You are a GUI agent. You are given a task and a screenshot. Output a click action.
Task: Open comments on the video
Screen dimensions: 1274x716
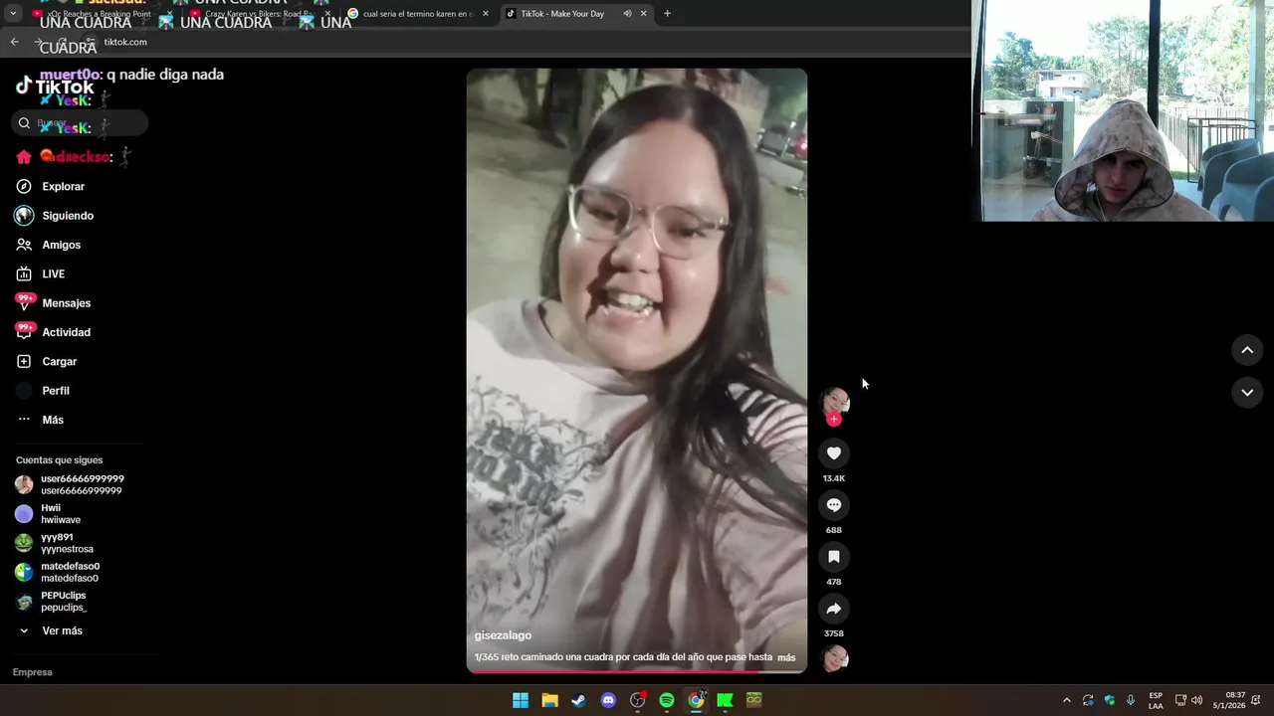point(834,505)
